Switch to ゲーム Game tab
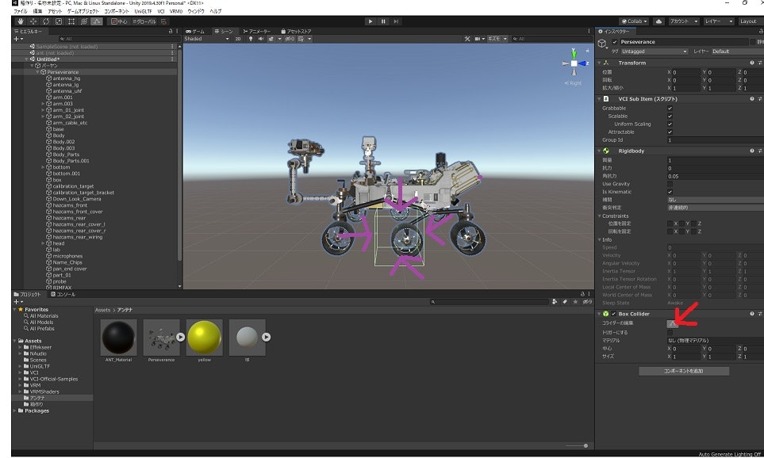 tap(195, 31)
